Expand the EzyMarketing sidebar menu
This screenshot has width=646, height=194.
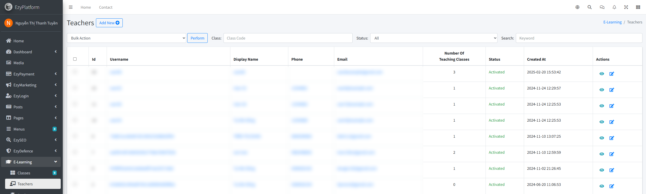tap(31, 85)
